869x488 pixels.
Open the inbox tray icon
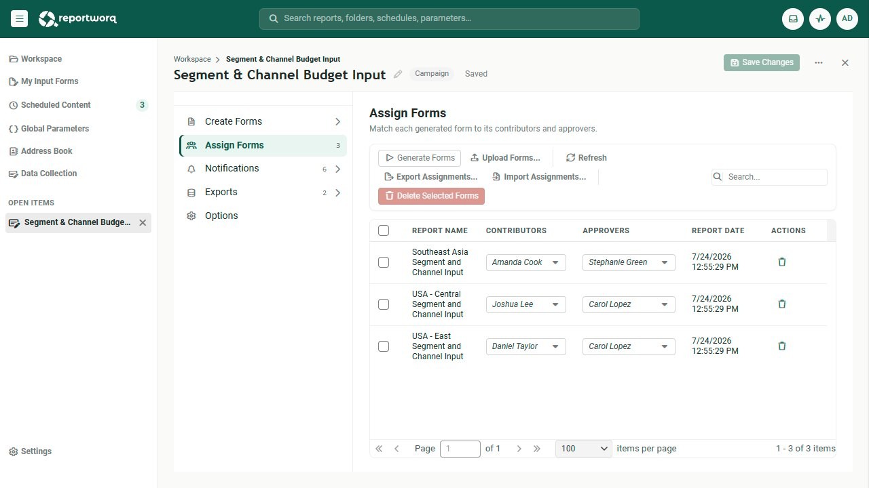(x=793, y=19)
